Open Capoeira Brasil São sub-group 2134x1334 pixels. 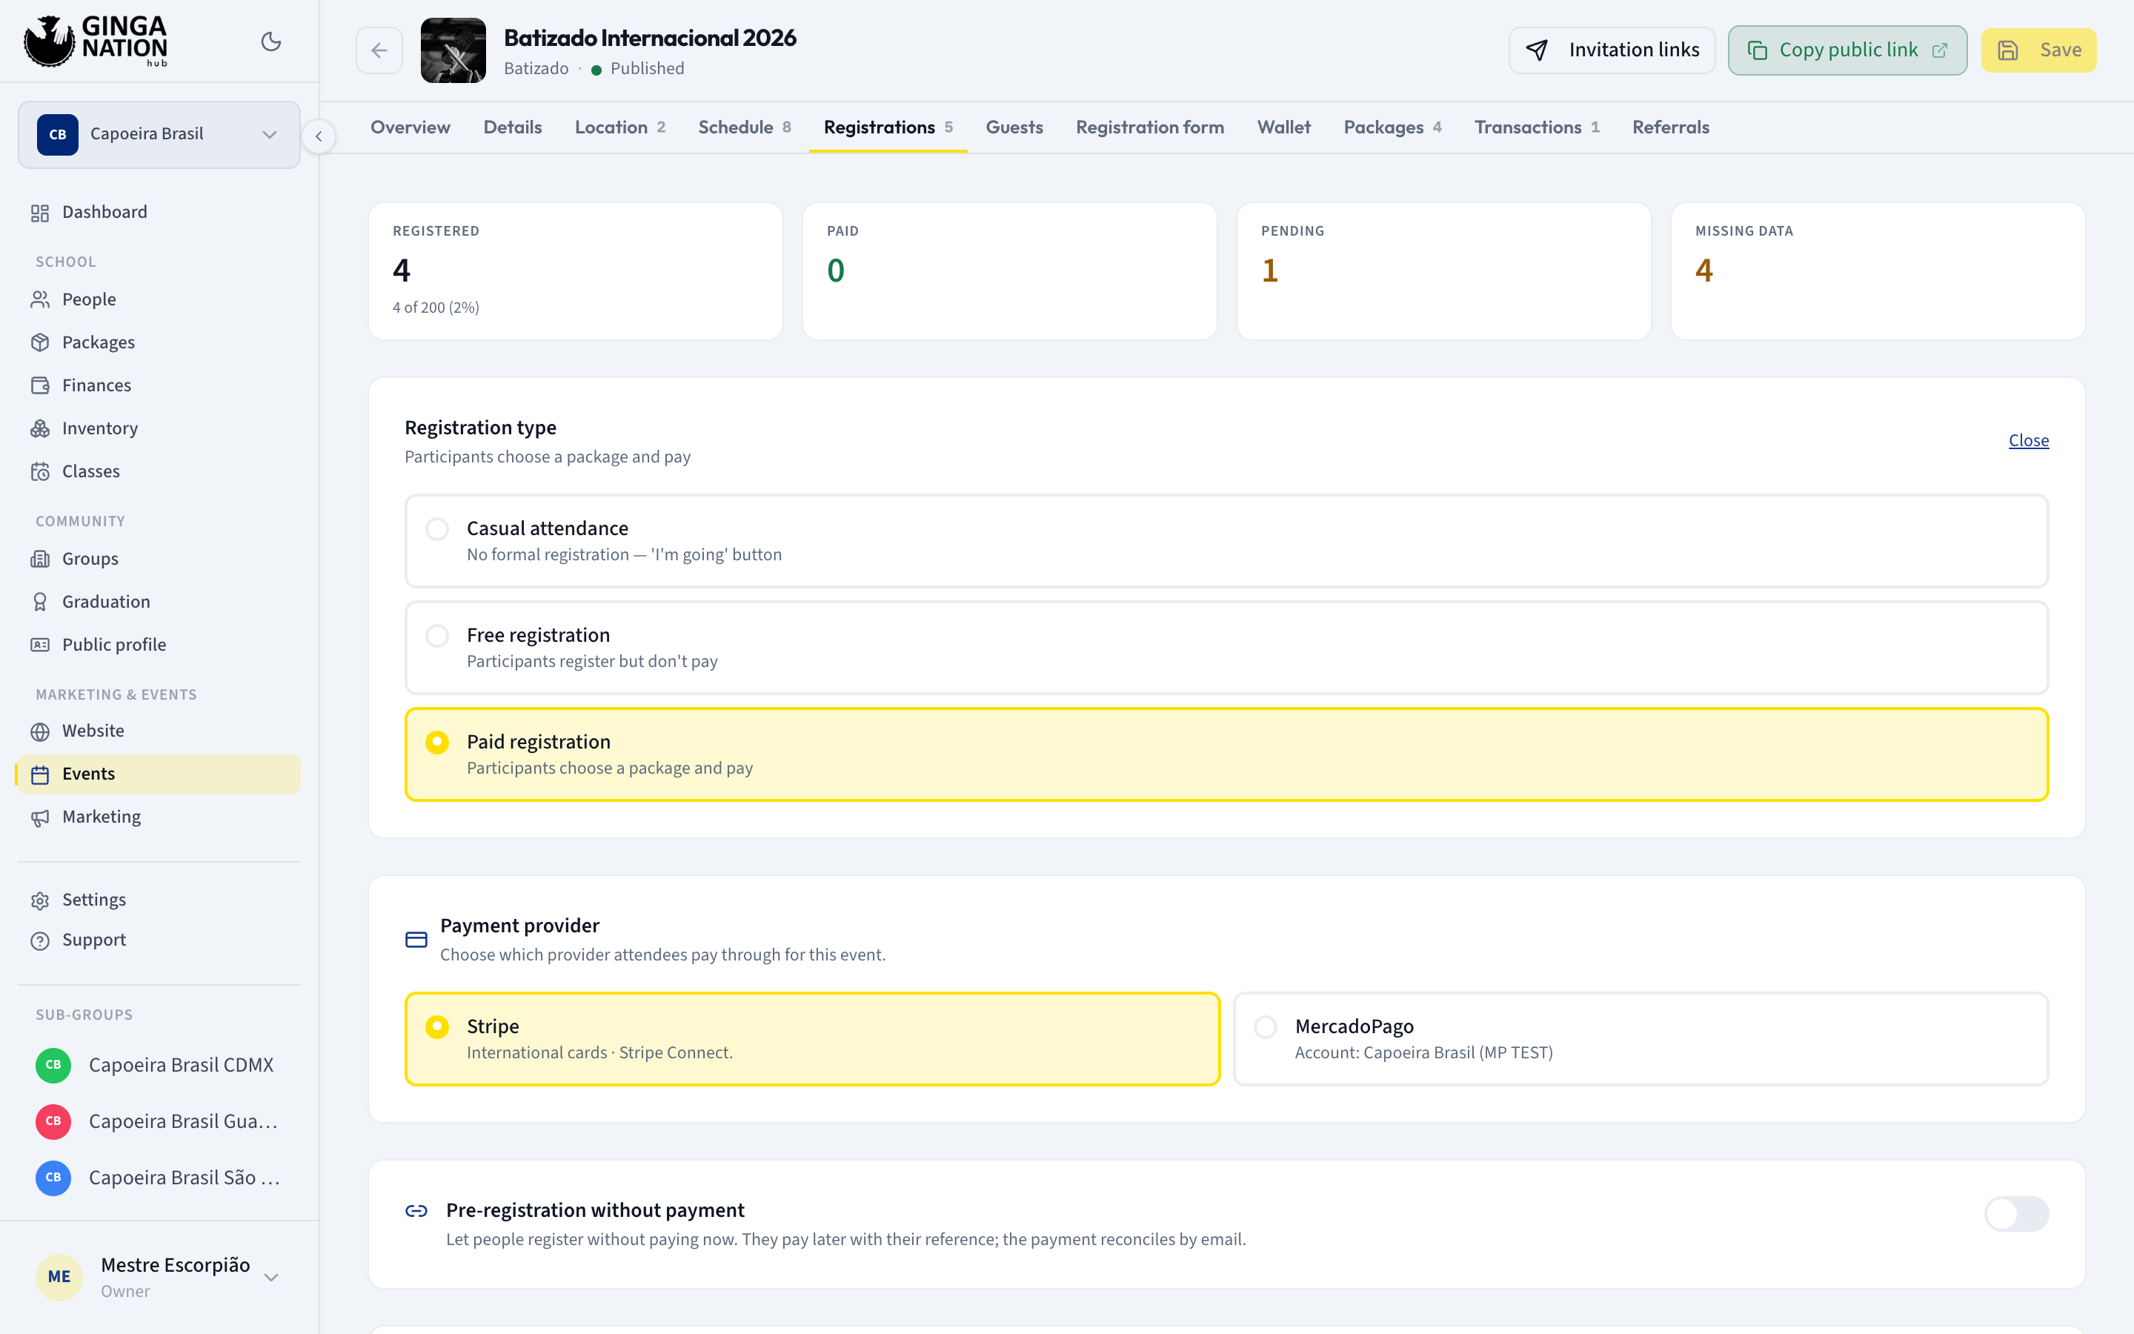pos(159,1178)
